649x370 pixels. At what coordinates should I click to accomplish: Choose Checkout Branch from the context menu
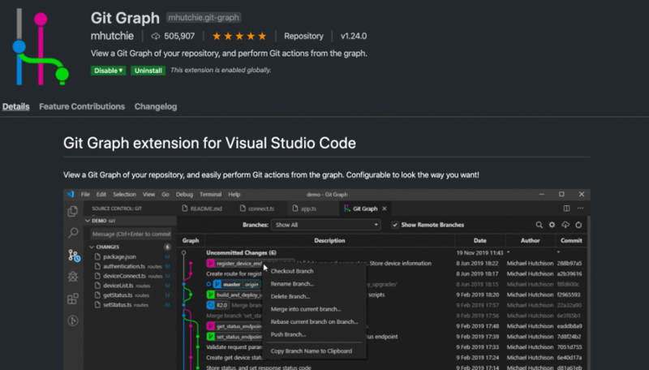coord(294,271)
